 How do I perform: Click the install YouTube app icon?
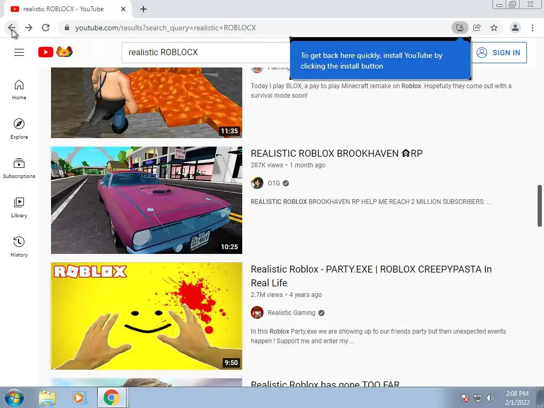click(x=460, y=28)
